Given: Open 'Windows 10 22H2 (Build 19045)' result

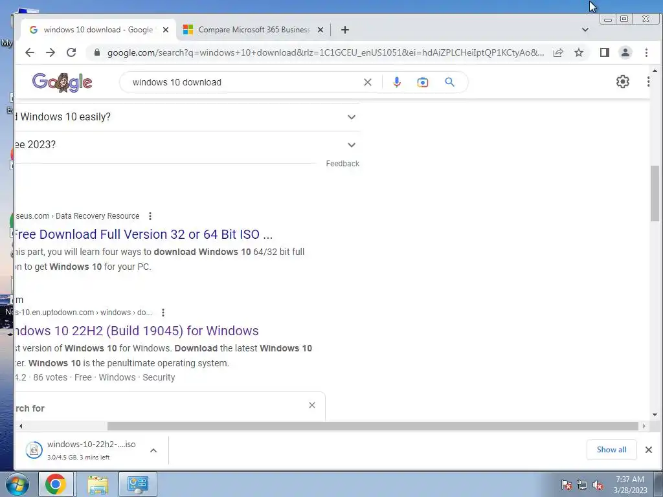Looking at the screenshot, I should tap(137, 331).
